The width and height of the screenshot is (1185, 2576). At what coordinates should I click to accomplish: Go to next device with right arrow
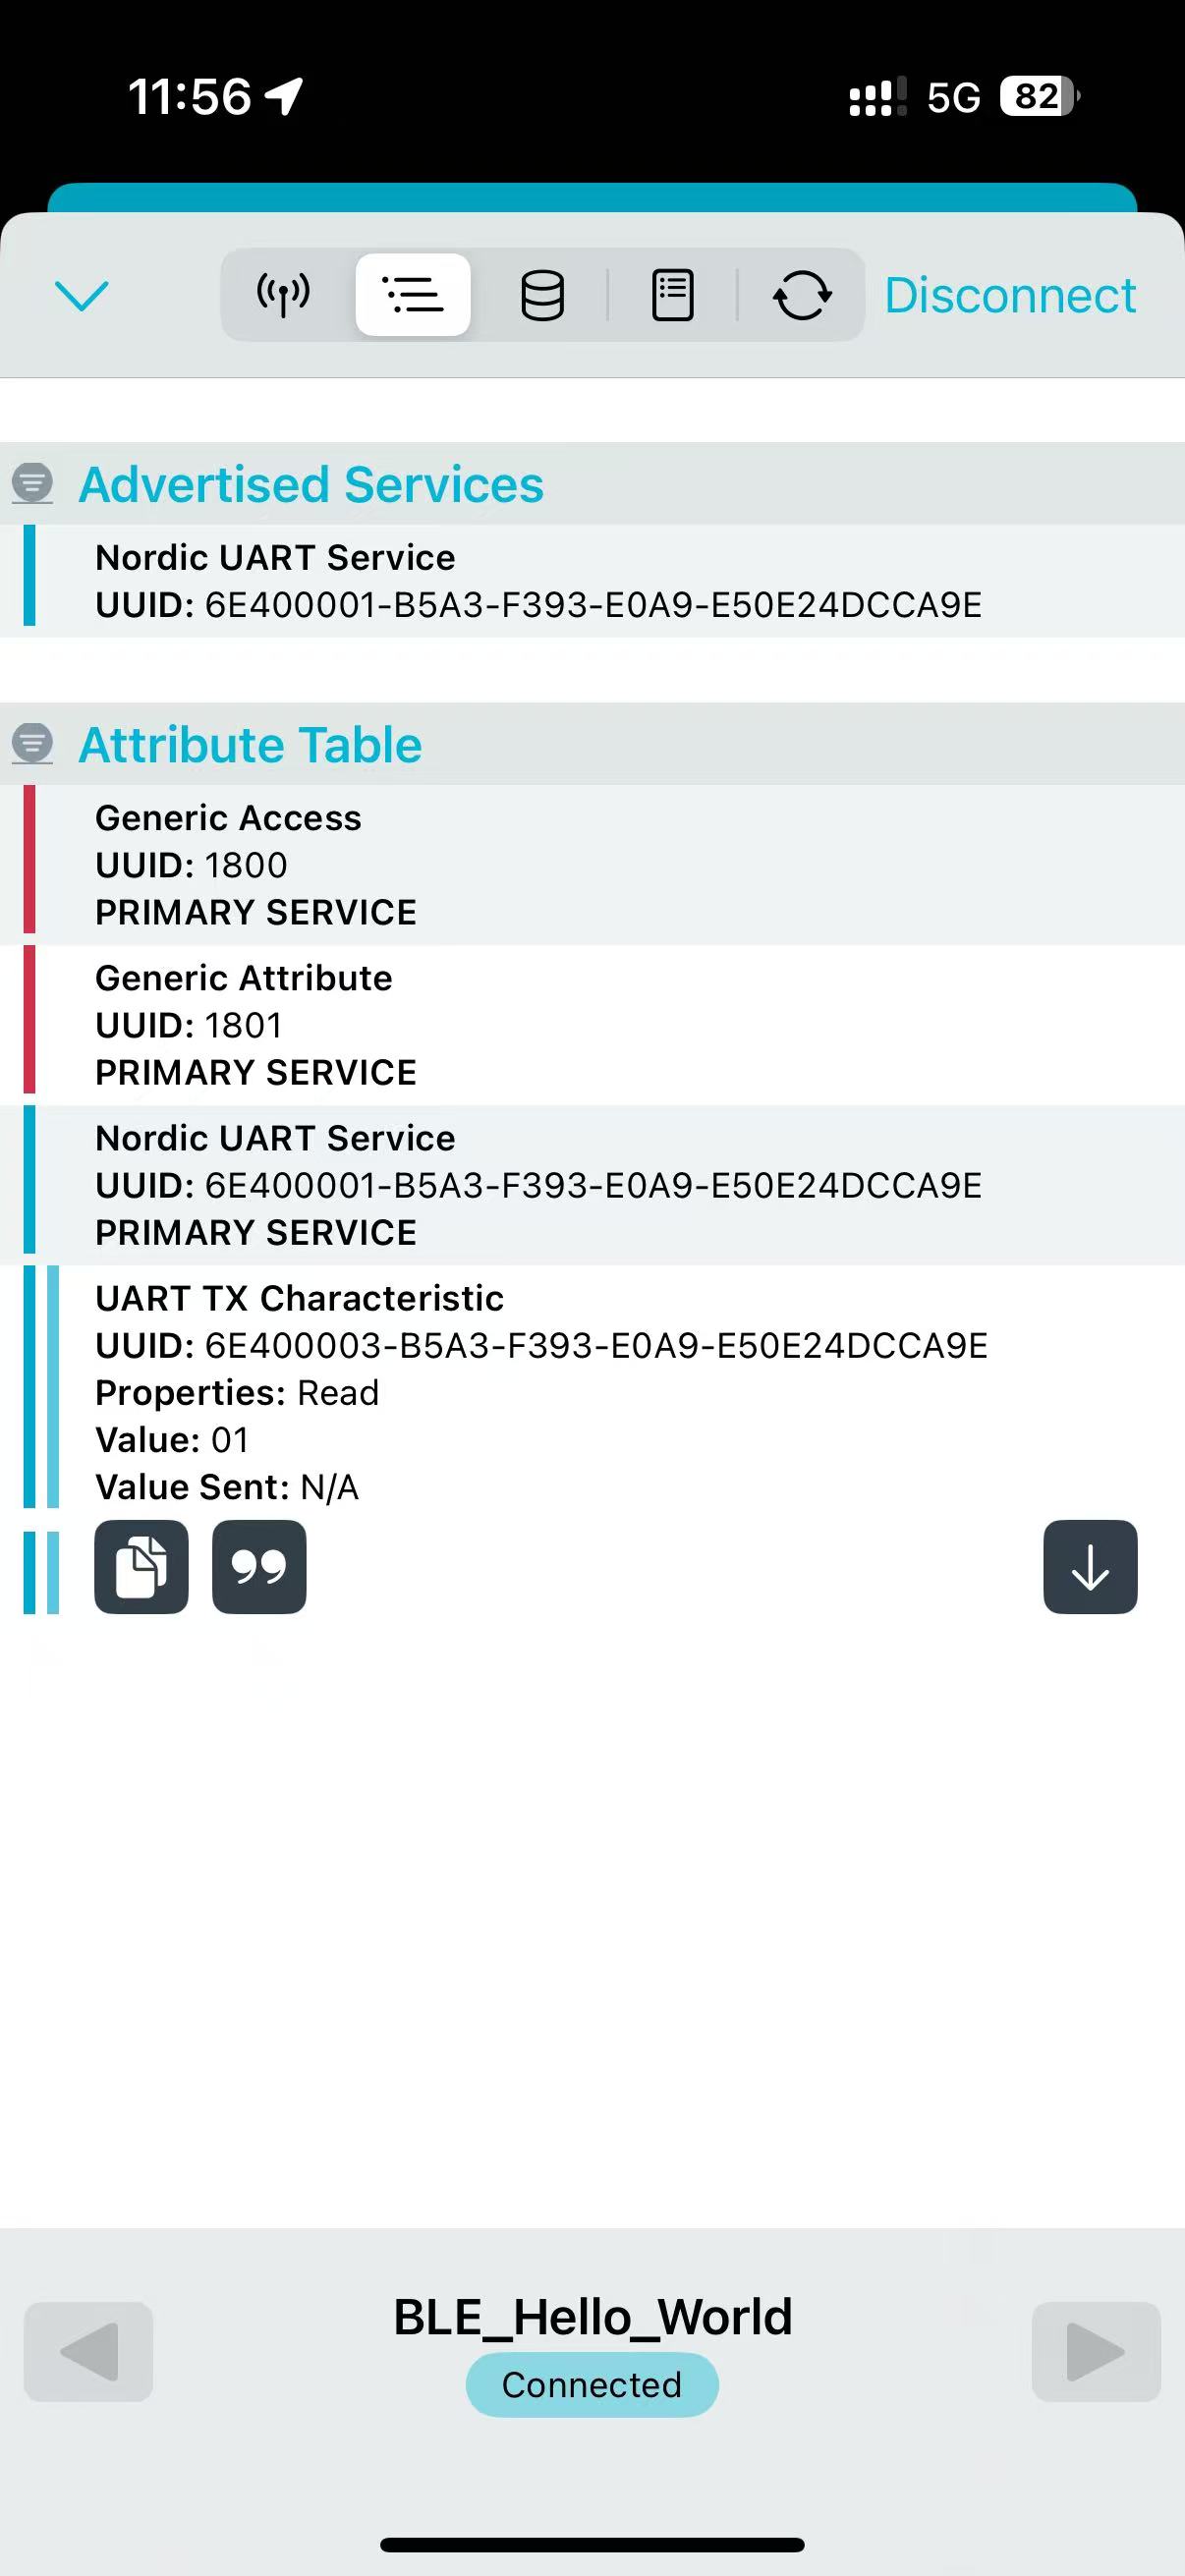tap(1096, 2352)
